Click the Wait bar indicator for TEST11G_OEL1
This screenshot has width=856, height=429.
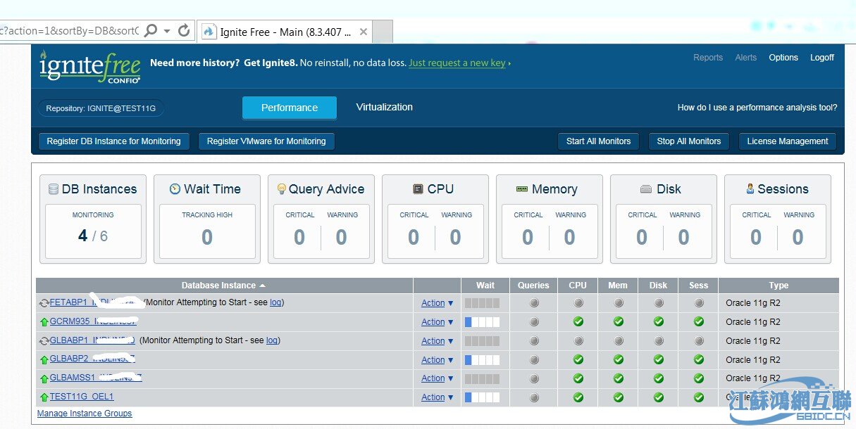click(x=482, y=397)
